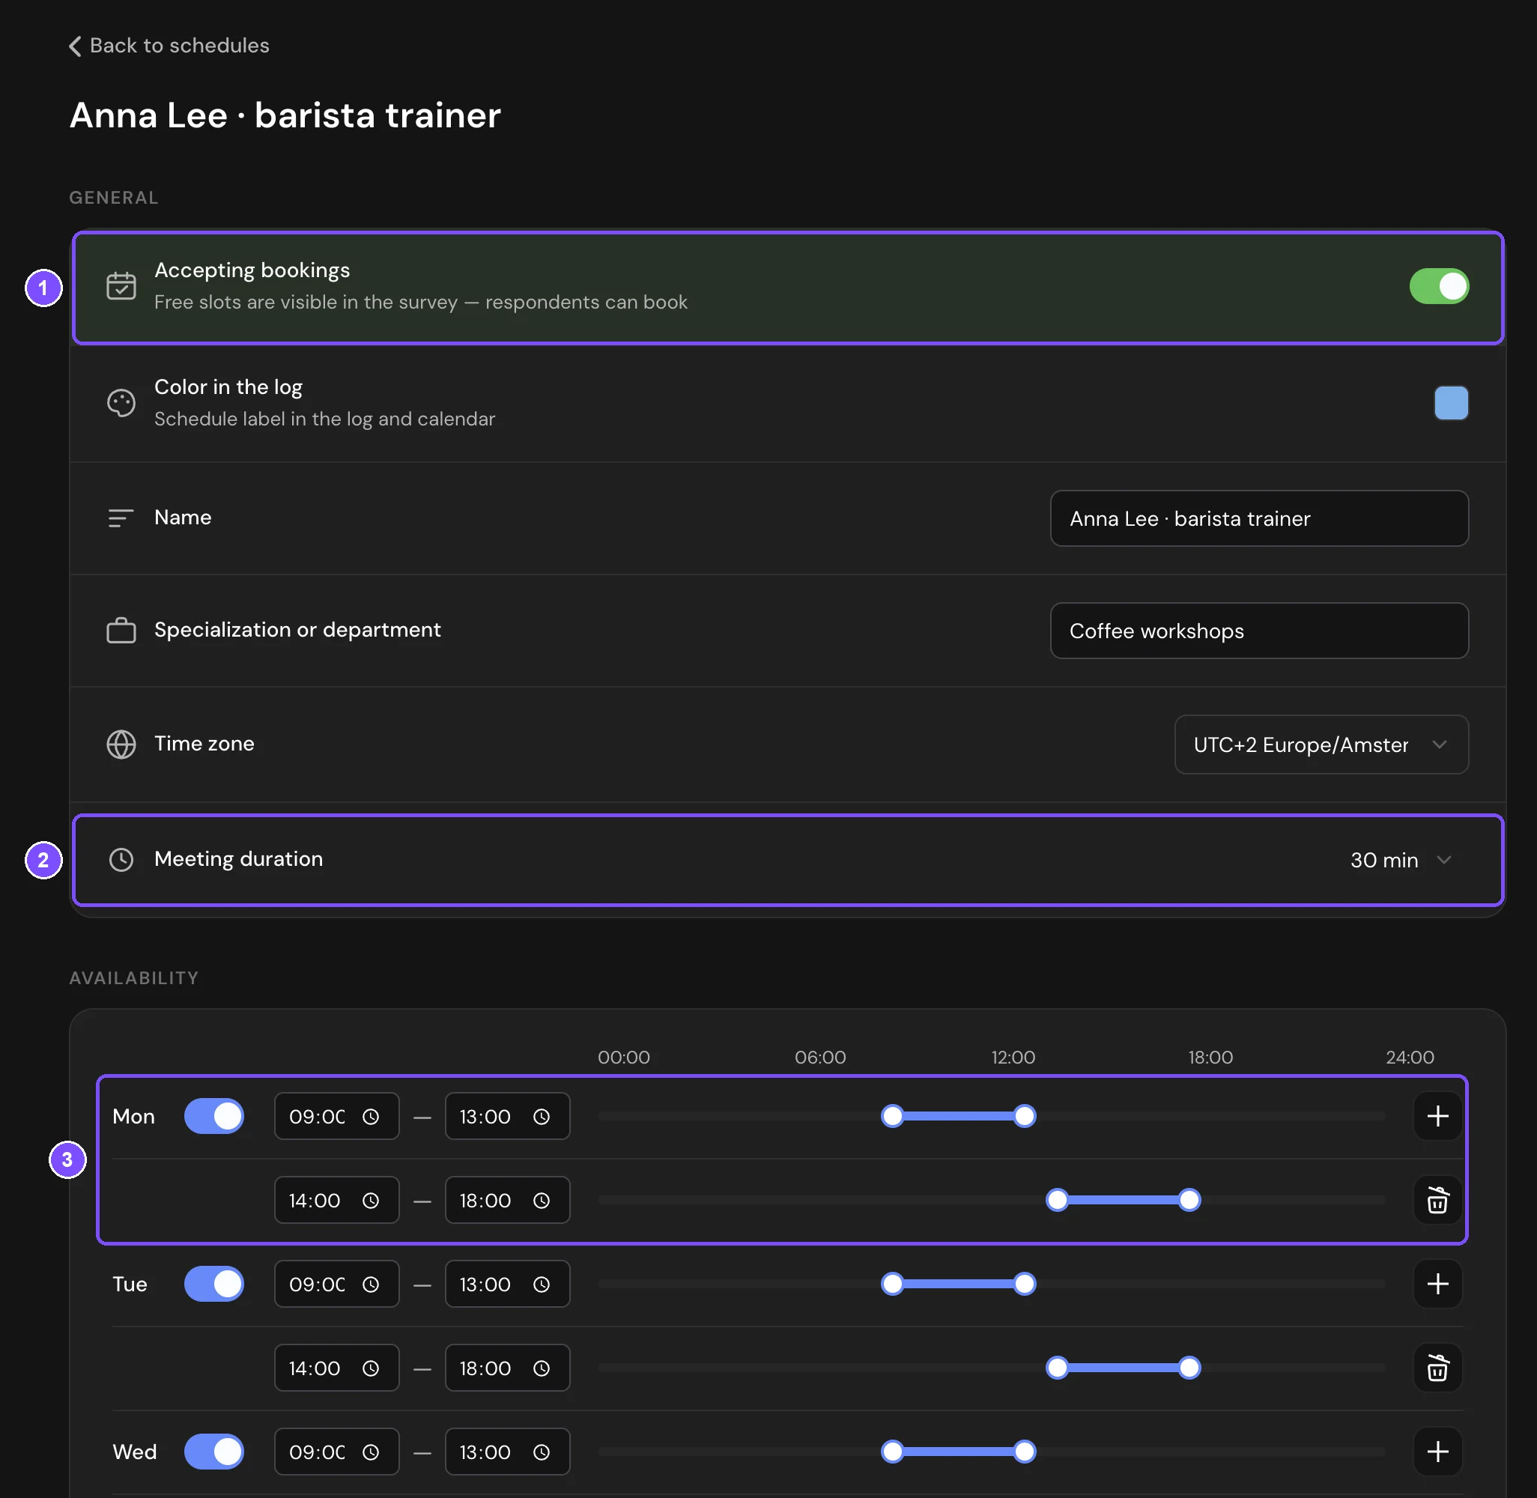
Task: Set Monday first slot start time 09:00
Action: 336,1115
